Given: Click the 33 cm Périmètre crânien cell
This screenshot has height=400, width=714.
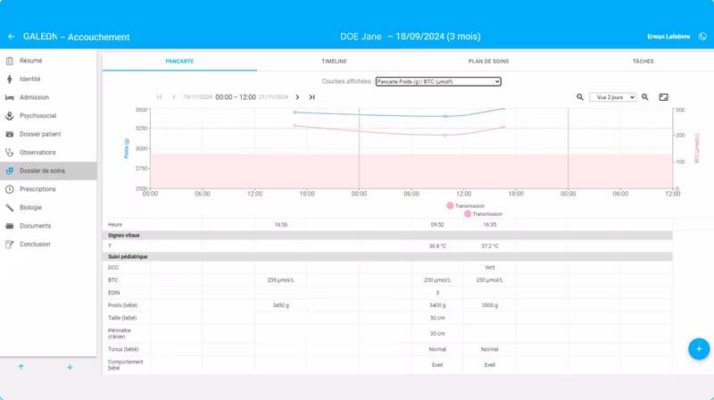Looking at the screenshot, I should pos(437,334).
